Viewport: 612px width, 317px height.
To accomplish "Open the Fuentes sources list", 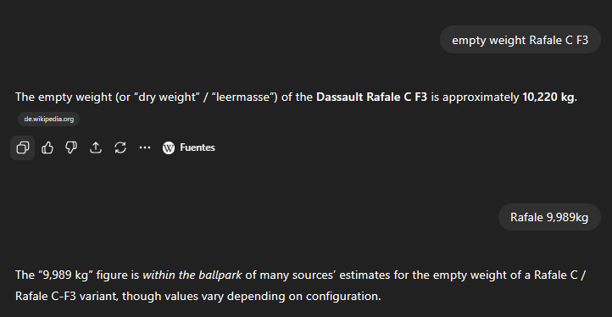I will coord(189,147).
